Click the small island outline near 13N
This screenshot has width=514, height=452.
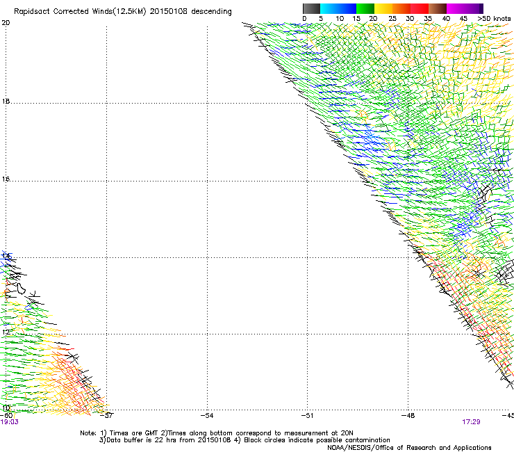click(22, 289)
